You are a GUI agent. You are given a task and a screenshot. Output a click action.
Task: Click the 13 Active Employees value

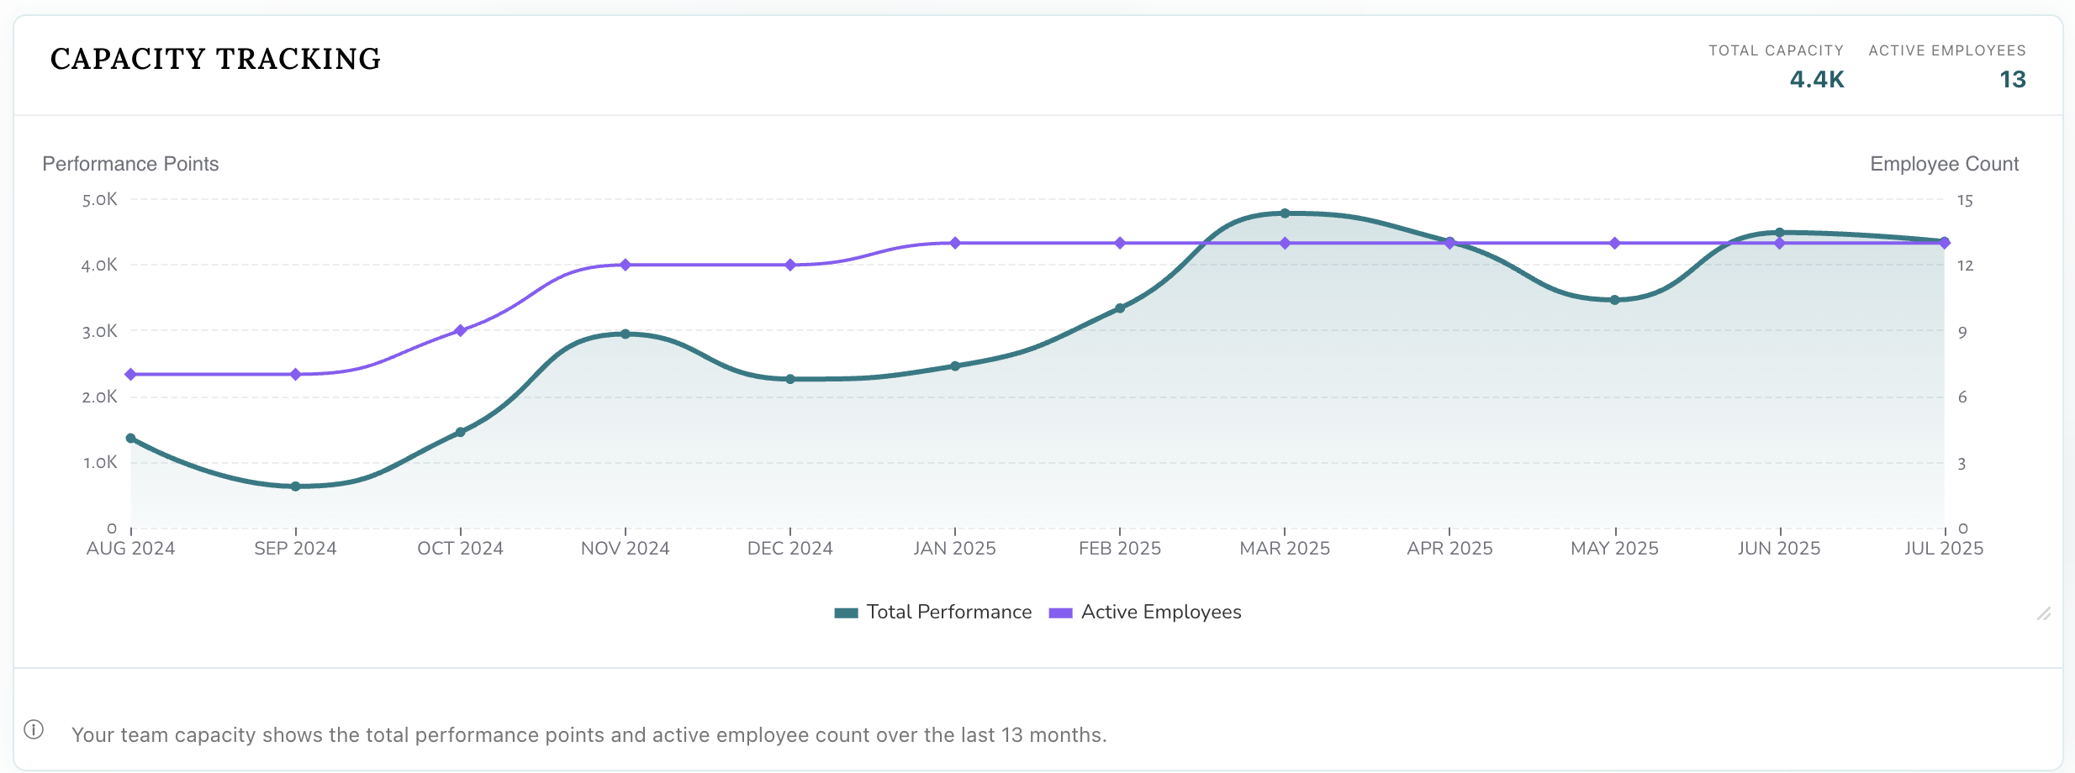click(2013, 80)
